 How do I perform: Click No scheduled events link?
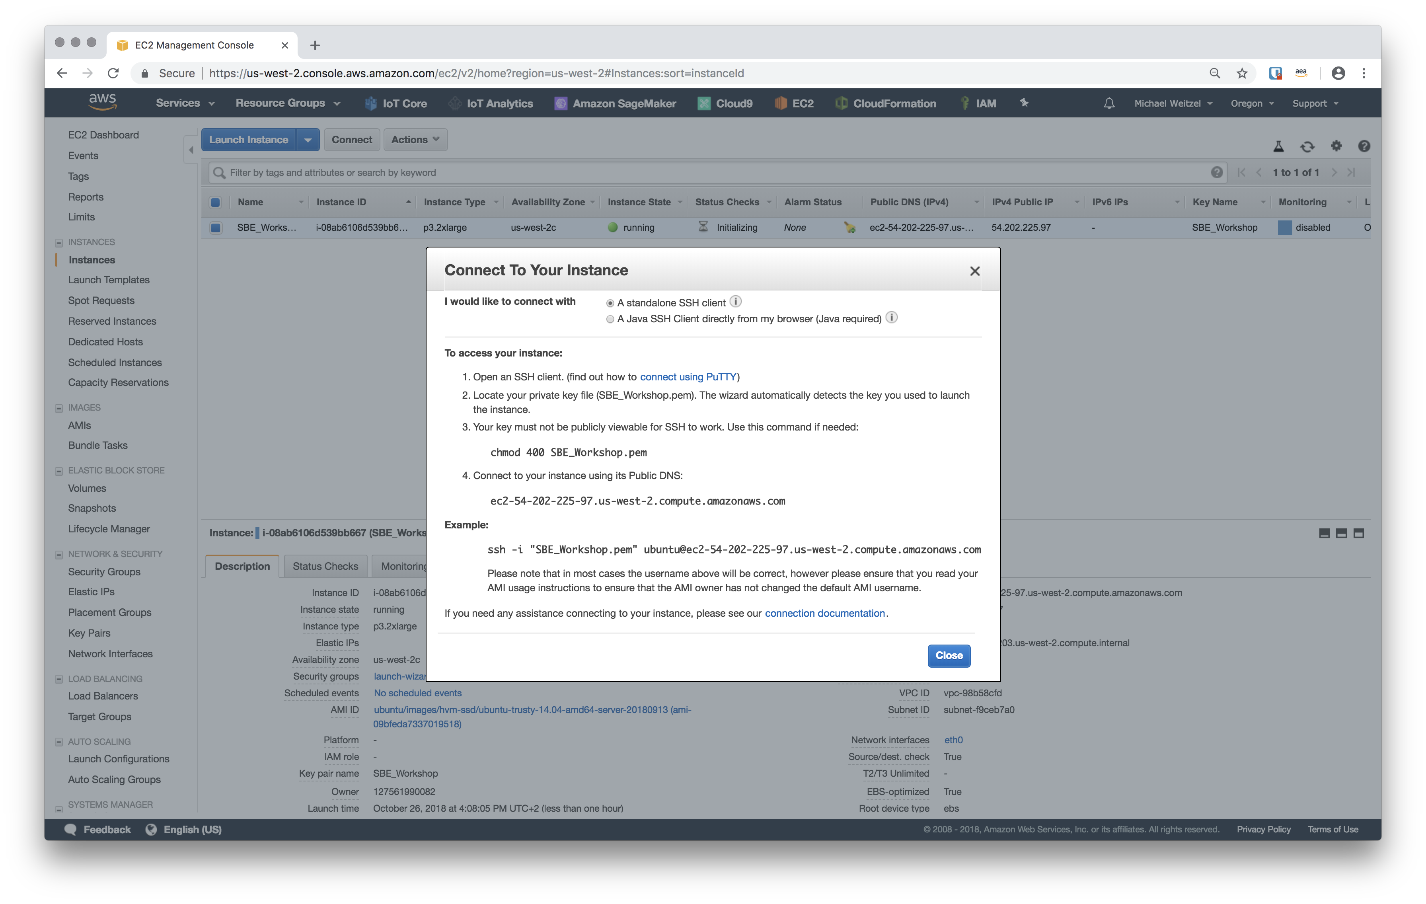(417, 693)
